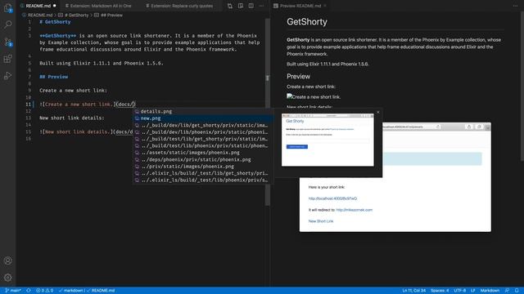Image resolution: width=524 pixels, height=294 pixels.
Task: Click the new.png preview thumbnail
Action: click(327, 140)
